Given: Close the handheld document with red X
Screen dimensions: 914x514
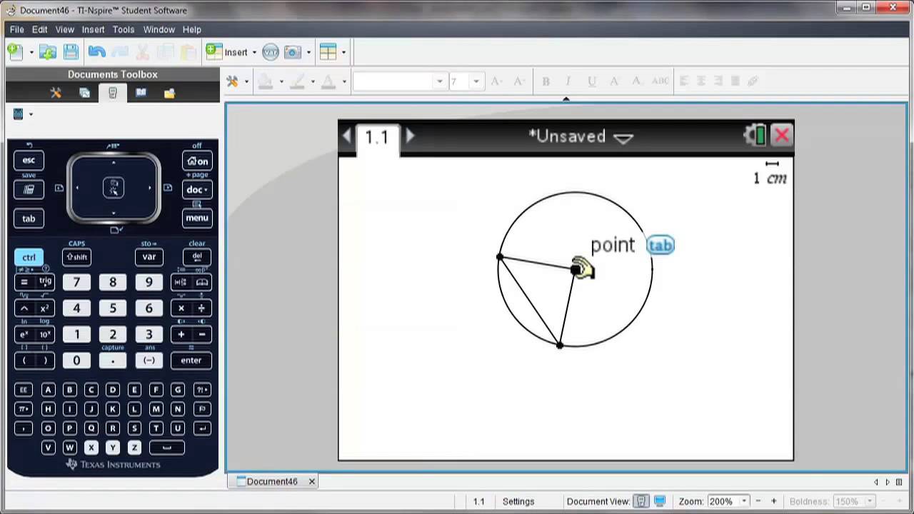Looking at the screenshot, I should point(782,136).
